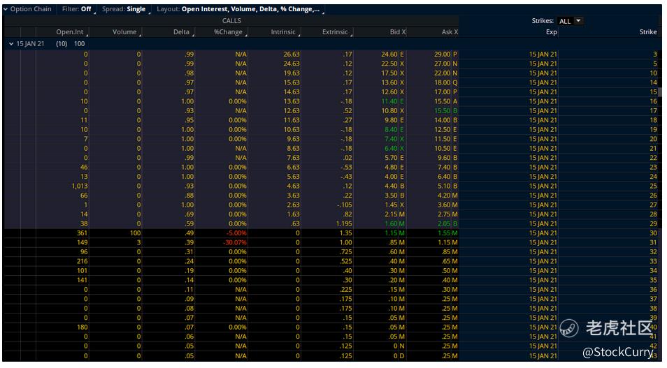Viewport: 667px width, 368px height.
Task: Open the Spread: Single dropdown
Action: (124, 9)
